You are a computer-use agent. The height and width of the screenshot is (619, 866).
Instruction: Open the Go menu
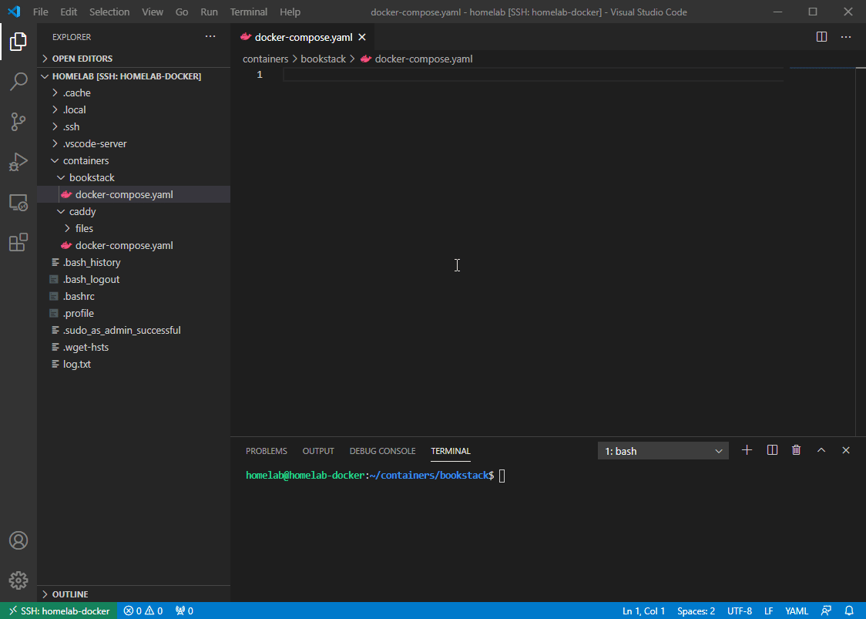click(182, 12)
